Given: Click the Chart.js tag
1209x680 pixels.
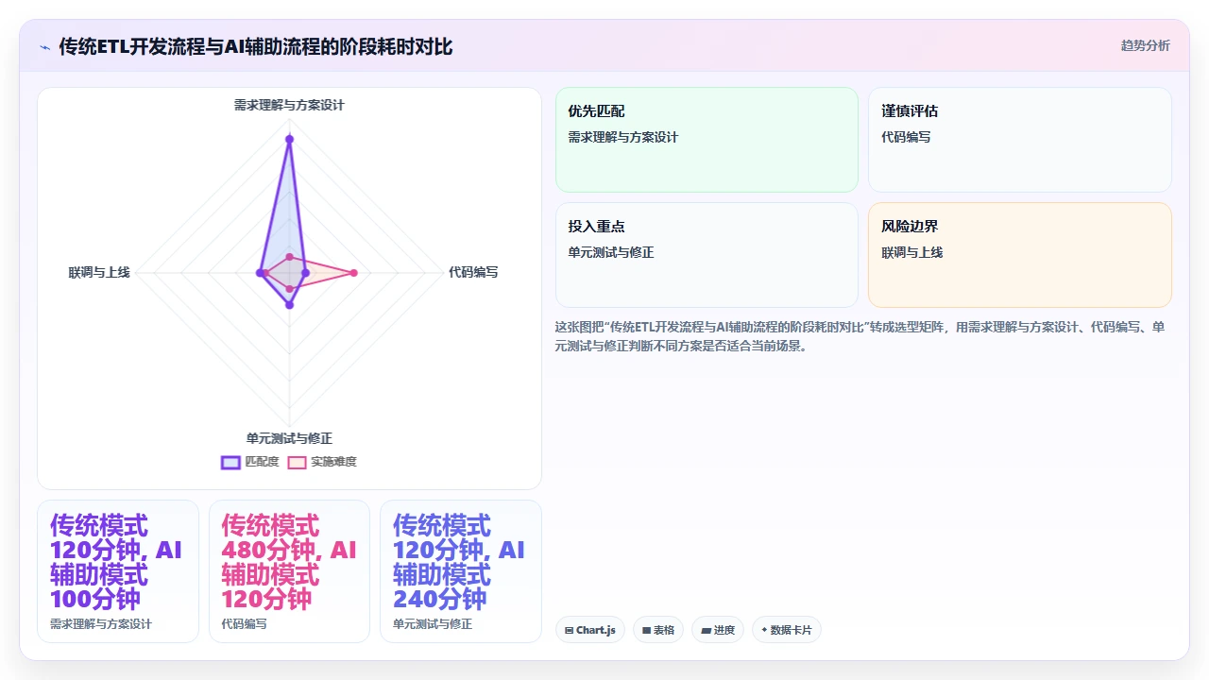Looking at the screenshot, I should (590, 630).
